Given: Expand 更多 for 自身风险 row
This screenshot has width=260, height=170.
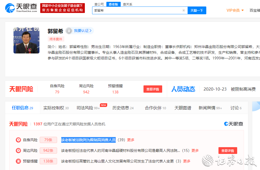Looking at the screenshot, I should [x=131, y=140].
